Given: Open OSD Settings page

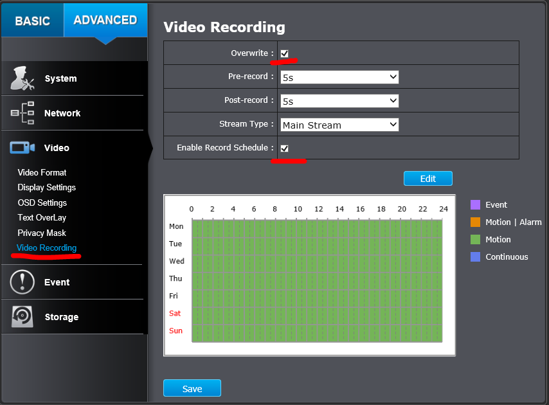Looking at the screenshot, I should [x=42, y=203].
